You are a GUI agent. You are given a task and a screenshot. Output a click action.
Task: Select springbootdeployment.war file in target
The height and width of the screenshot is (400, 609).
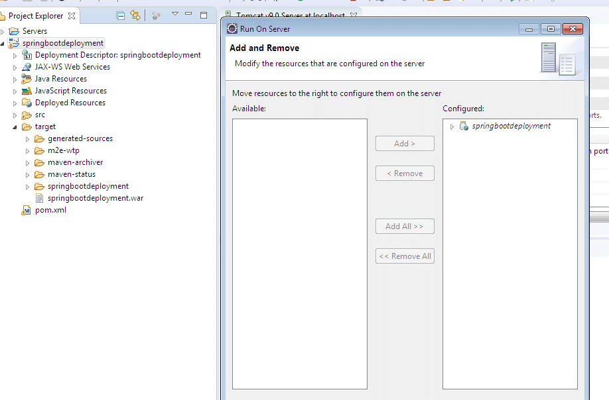[95, 198]
